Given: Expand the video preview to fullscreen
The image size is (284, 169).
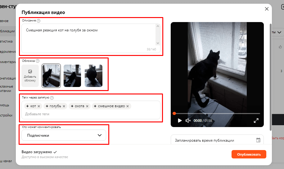Looking at the screenshot, I should pyautogui.click(x=256, y=121).
